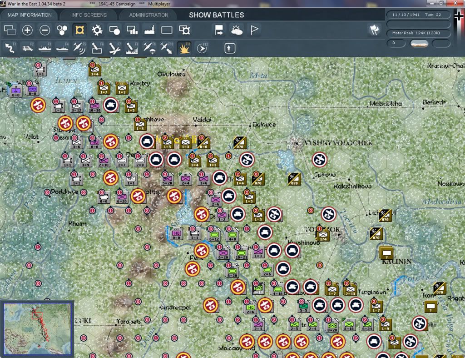Click the sun-and-cloud weather icon
Viewport: 465px width, 358px height.
click(x=237, y=30)
